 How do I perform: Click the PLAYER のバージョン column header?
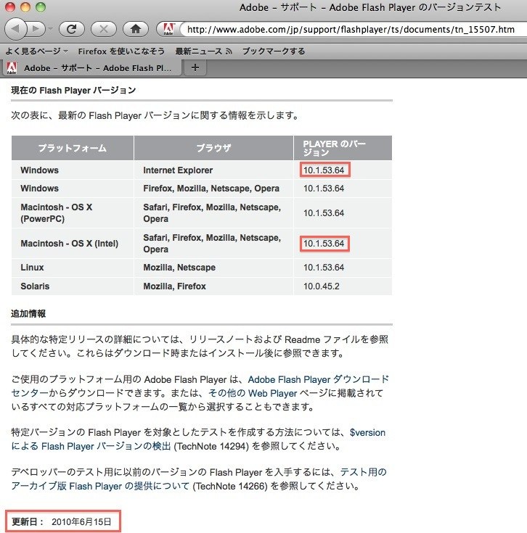coord(343,148)
